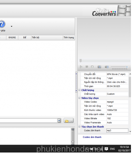Click the Thời gian value 00:04:38.825
The image size is (134, 155).
117,86
